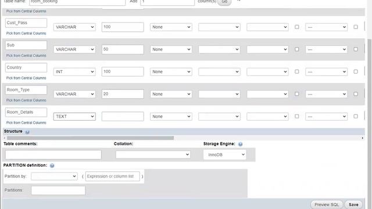Click Pick from Central Columns under Cust_Pass

pyautogui.click(x=26, y=34)
